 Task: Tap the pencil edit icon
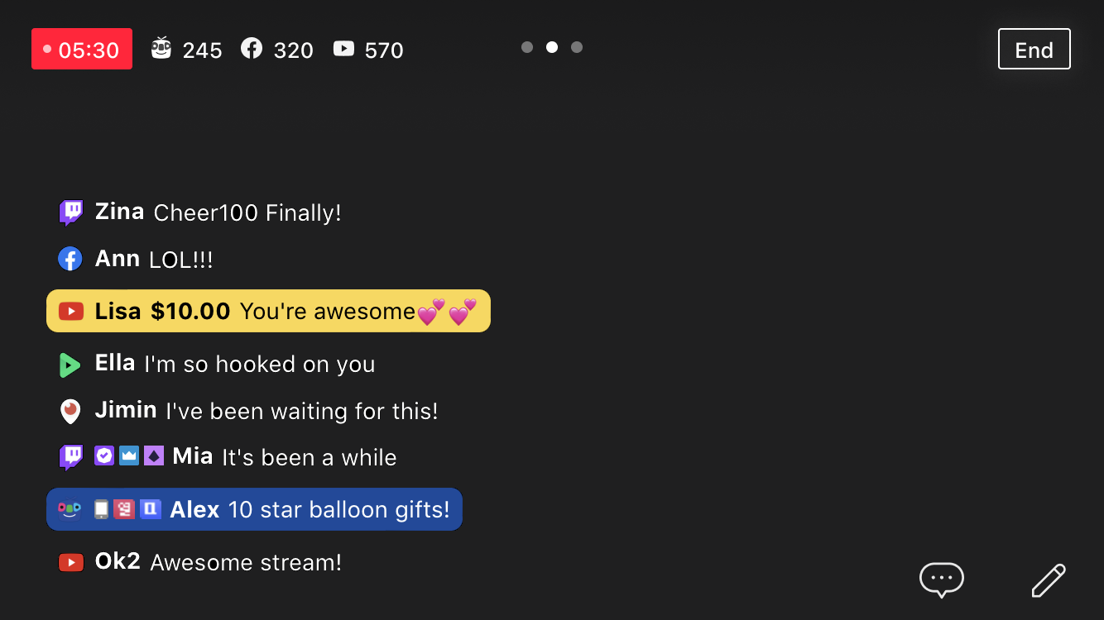coord(1049,580)
